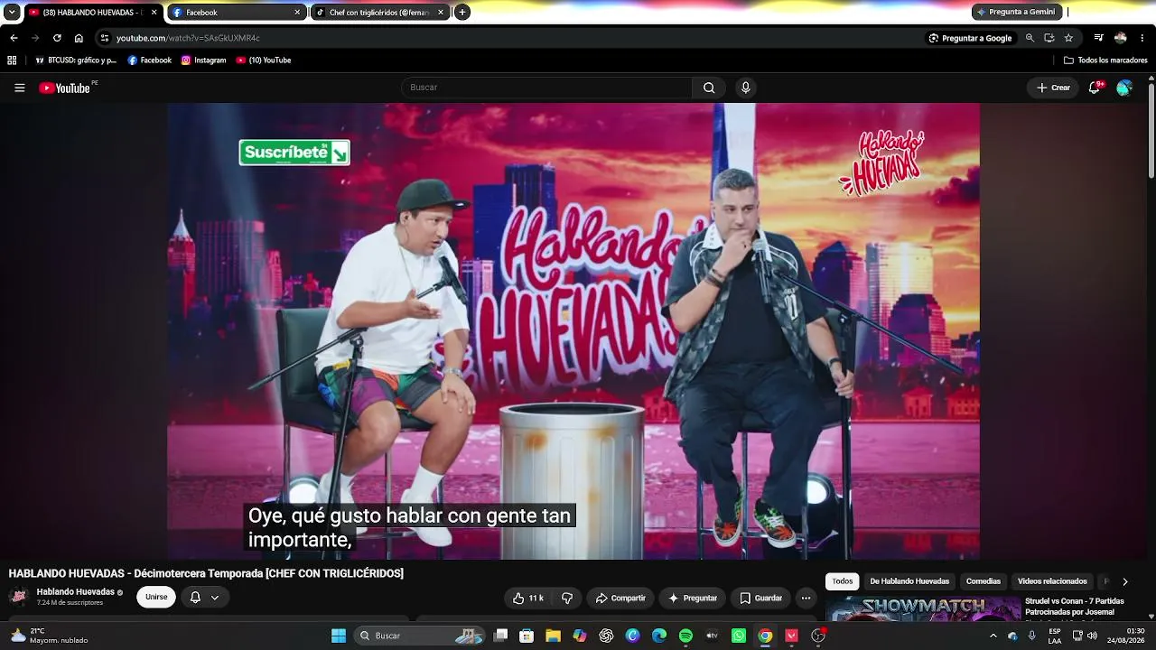Open the Chrome apps grid icon

coord(12,60)
